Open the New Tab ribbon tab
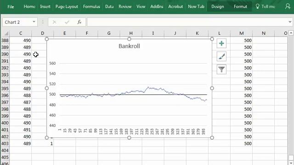 (196, 6)
